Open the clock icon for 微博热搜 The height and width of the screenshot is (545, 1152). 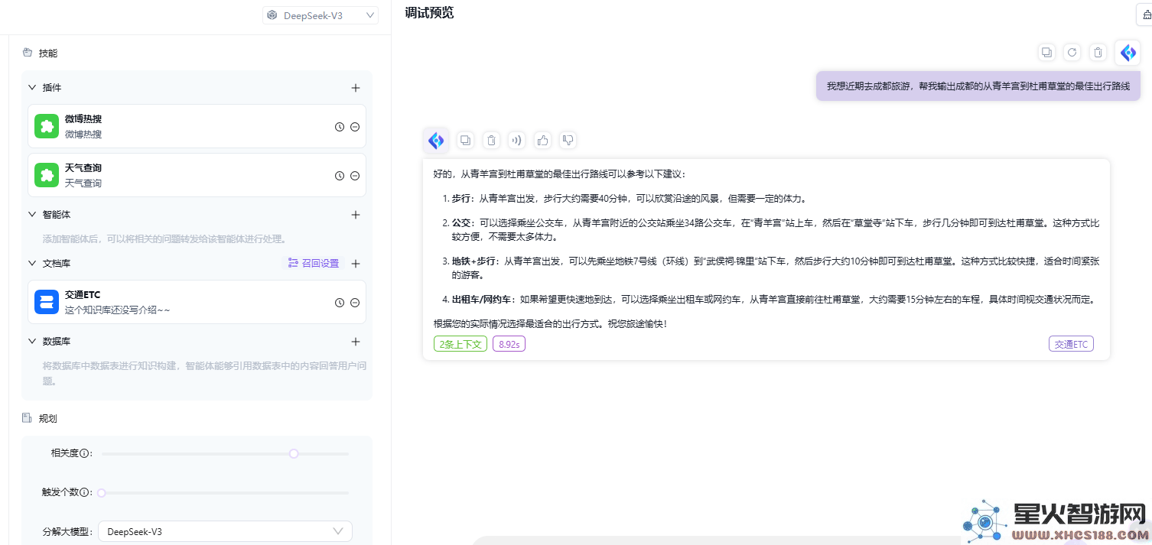pyautogui.click(x=340, y=127)
